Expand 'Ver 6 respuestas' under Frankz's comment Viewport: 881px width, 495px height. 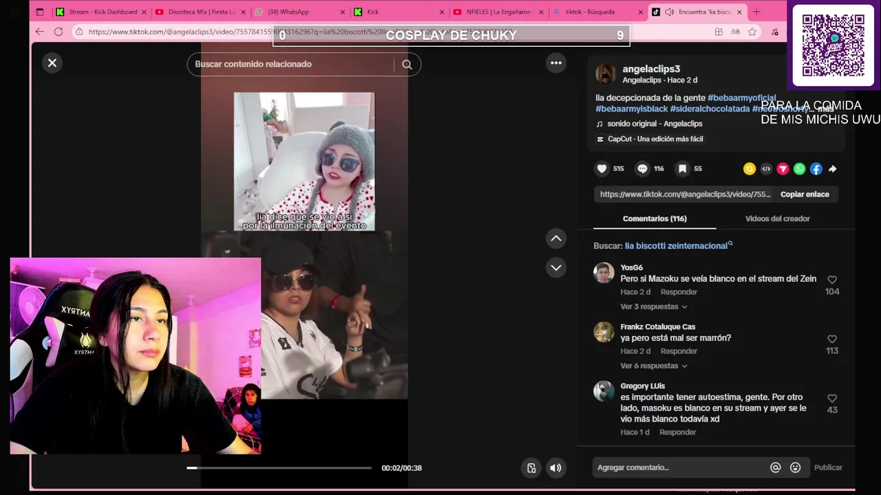(x=653, y=366)
